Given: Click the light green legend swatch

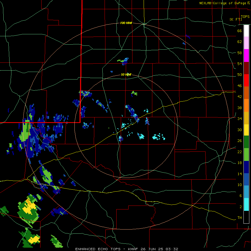Looking at the screenshot, I should [x=246, y=155].
